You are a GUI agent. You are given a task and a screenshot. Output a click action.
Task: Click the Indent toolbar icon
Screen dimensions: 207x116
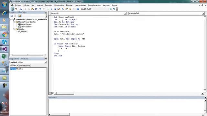tap(111, 9)
